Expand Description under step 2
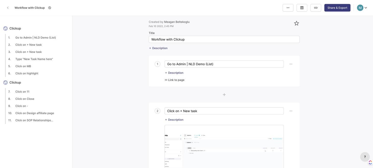This screenshot has width=373, height=168. pos(174,120)
